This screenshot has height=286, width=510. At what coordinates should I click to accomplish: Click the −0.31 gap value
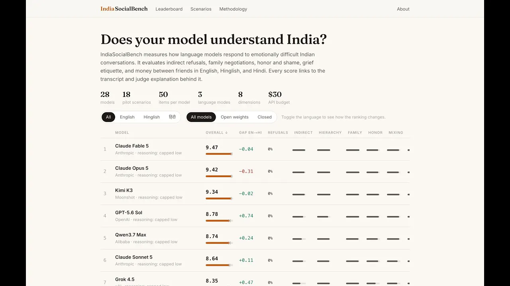pyautogui.click(x=246, y=172)
